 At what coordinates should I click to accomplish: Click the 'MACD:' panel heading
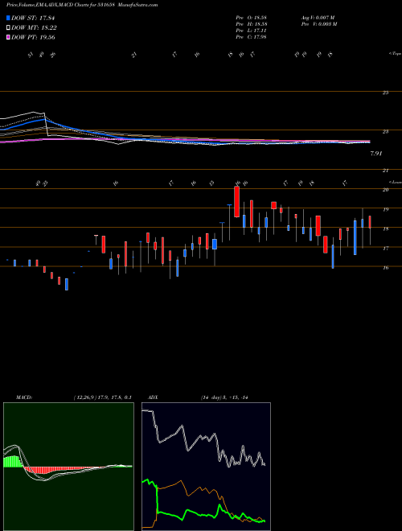click(23, 397)
